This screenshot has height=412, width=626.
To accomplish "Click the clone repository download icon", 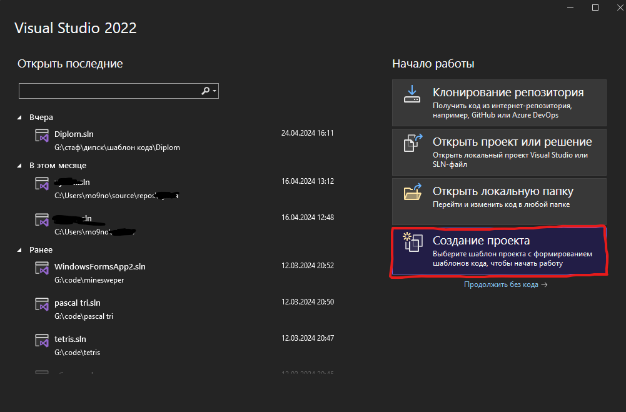I will pyautogui.click(x=412, y=94).
